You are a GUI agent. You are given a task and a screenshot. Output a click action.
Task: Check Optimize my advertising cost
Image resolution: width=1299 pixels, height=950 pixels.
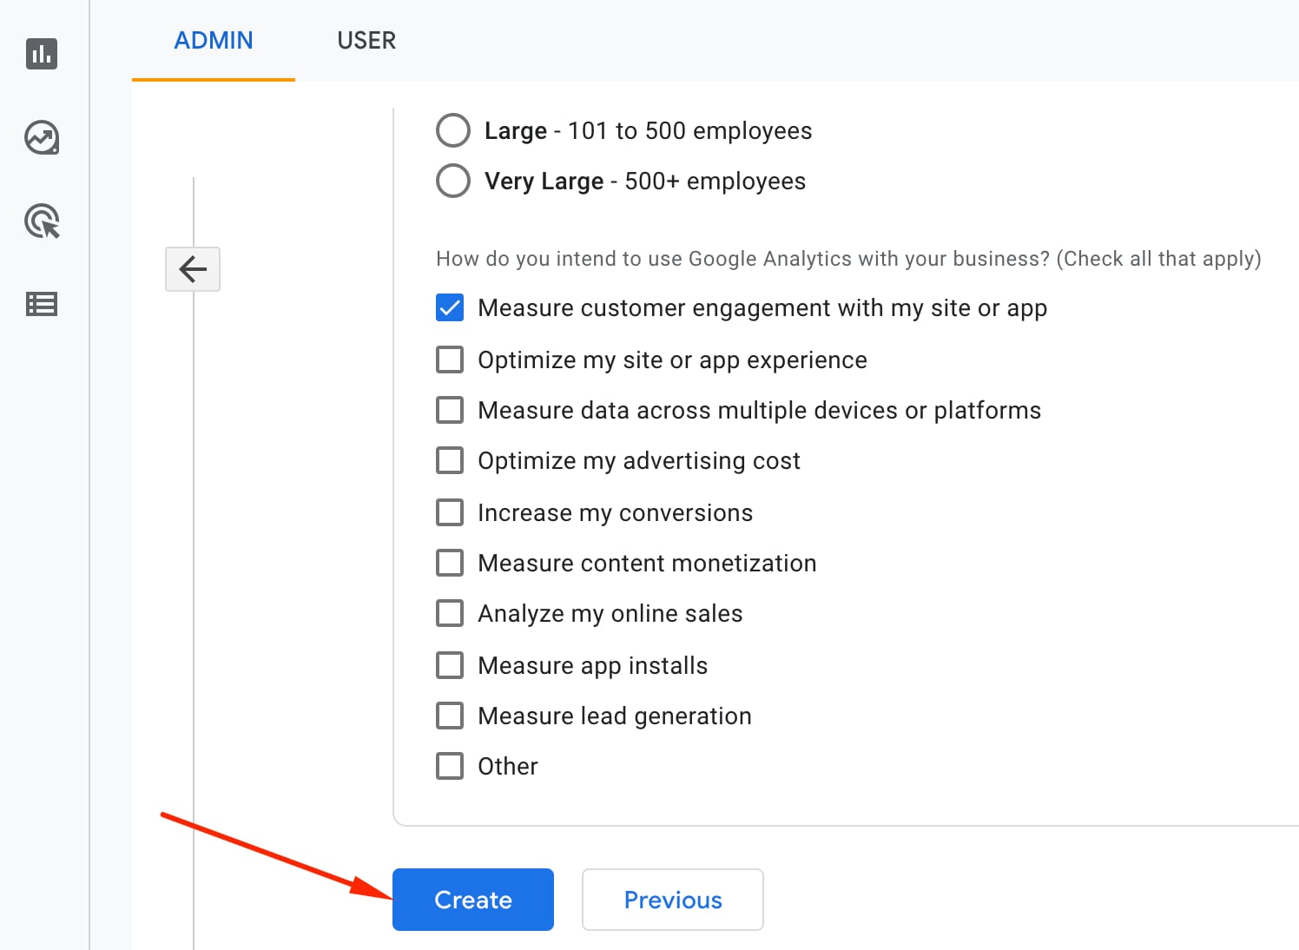tap(449, 460)
